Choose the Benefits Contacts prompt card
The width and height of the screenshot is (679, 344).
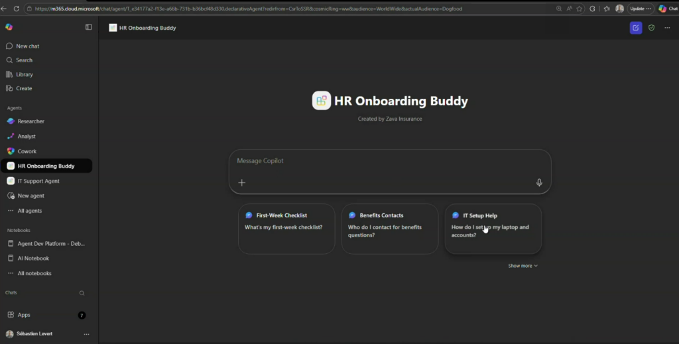(390, 229)
